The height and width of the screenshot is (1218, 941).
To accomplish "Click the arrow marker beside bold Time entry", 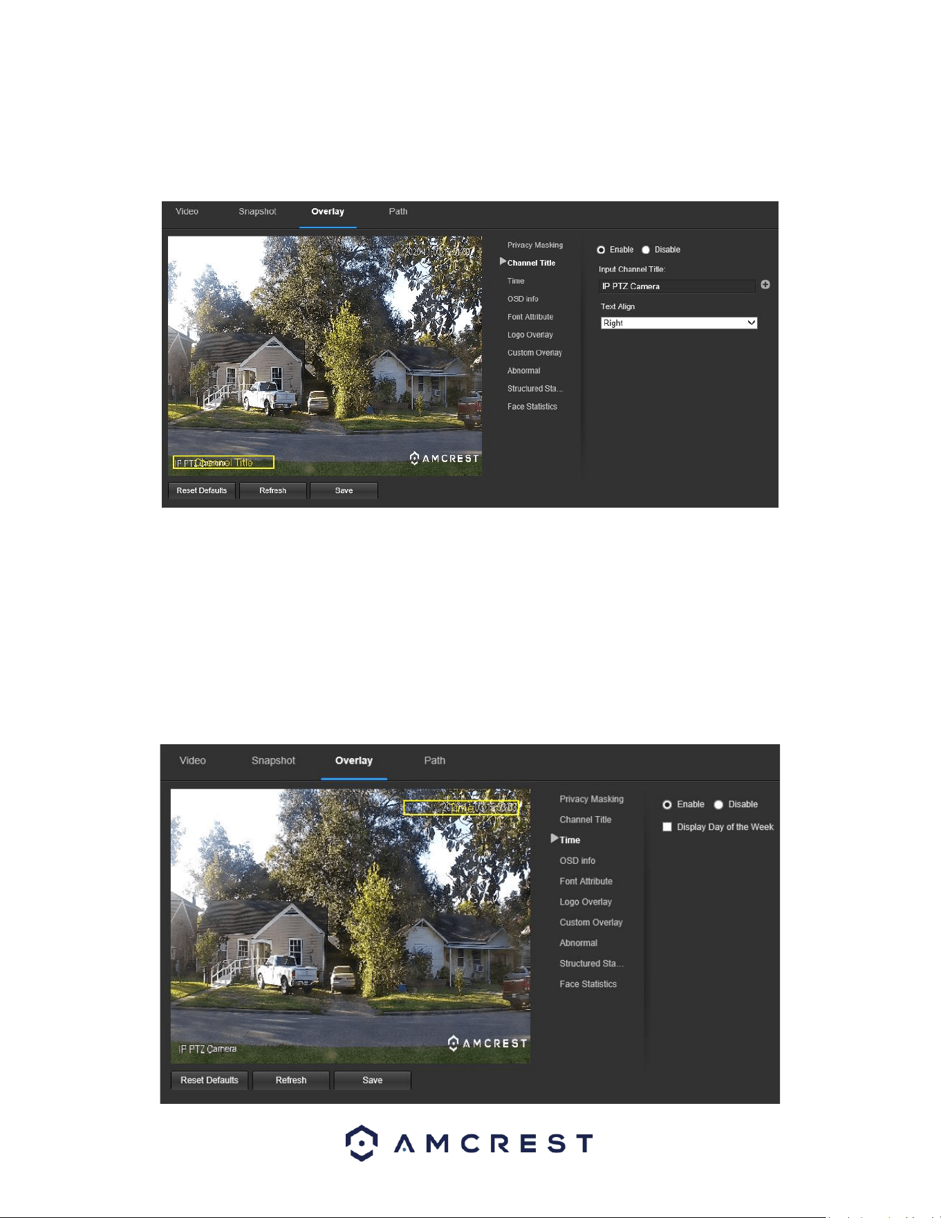I will click(x=555, y=838).
